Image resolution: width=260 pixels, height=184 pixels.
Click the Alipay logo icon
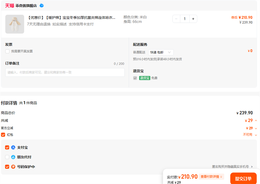pyautogui.click(x=13, y=148)
